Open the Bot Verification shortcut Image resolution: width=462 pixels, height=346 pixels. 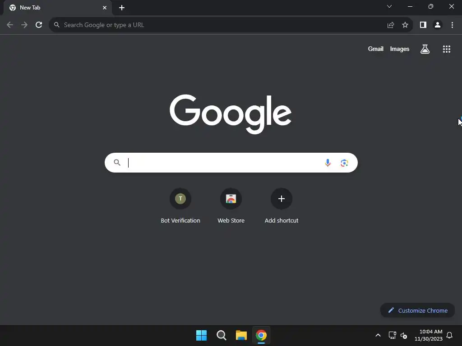tap(180, 206)
